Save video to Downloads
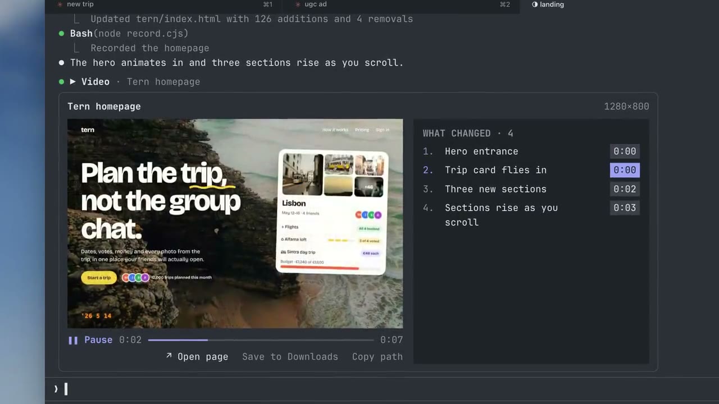Viewport: 719px width, 404px height. pos(290,357)
